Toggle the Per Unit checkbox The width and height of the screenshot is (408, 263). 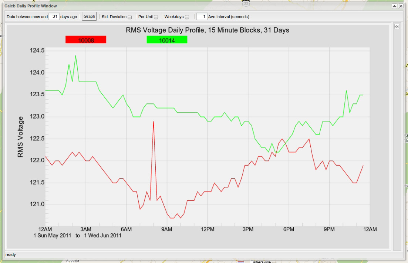point(156,17)
